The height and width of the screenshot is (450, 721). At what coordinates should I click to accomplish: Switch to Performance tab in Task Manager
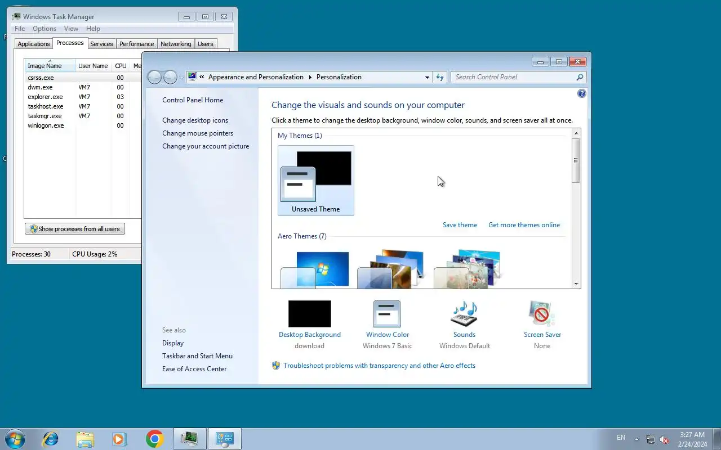[x=136, y=44]
